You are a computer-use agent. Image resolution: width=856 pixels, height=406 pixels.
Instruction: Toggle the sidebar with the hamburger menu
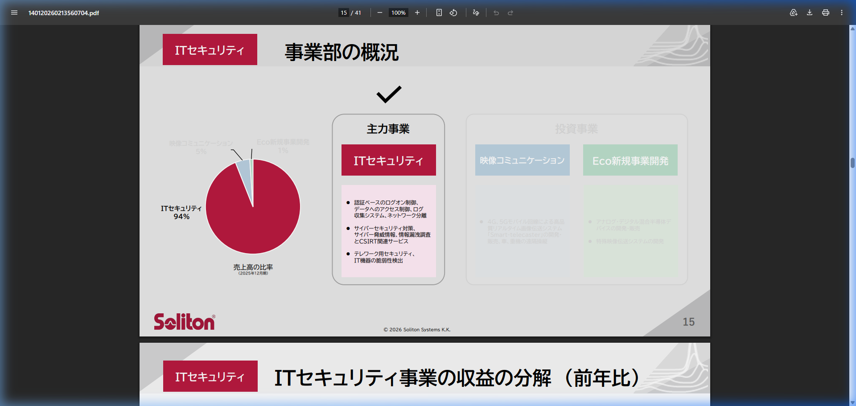point(14,12)
